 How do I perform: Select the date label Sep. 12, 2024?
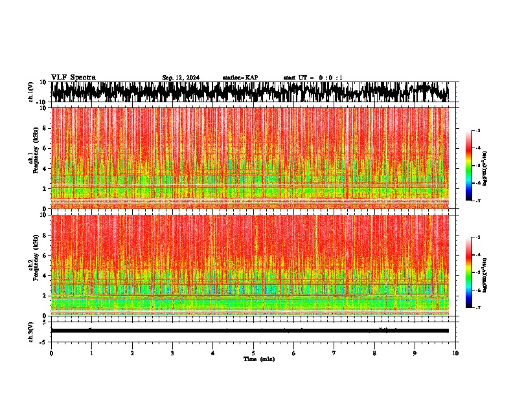(181, 78)
